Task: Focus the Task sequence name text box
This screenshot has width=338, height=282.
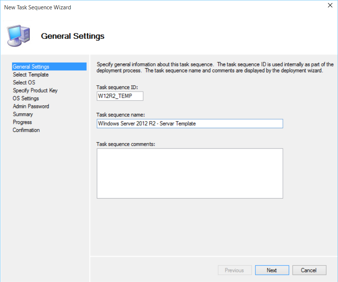Action: [x=189, y=124]
